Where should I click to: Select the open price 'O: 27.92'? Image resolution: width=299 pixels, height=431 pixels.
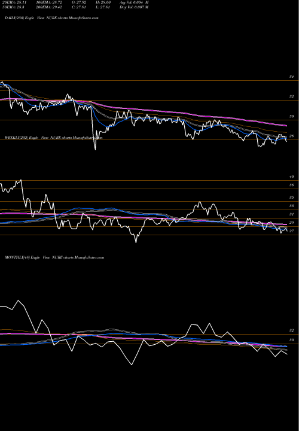point(79,2)
